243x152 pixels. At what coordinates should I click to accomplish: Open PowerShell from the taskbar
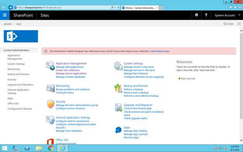[x=27, y=148]
